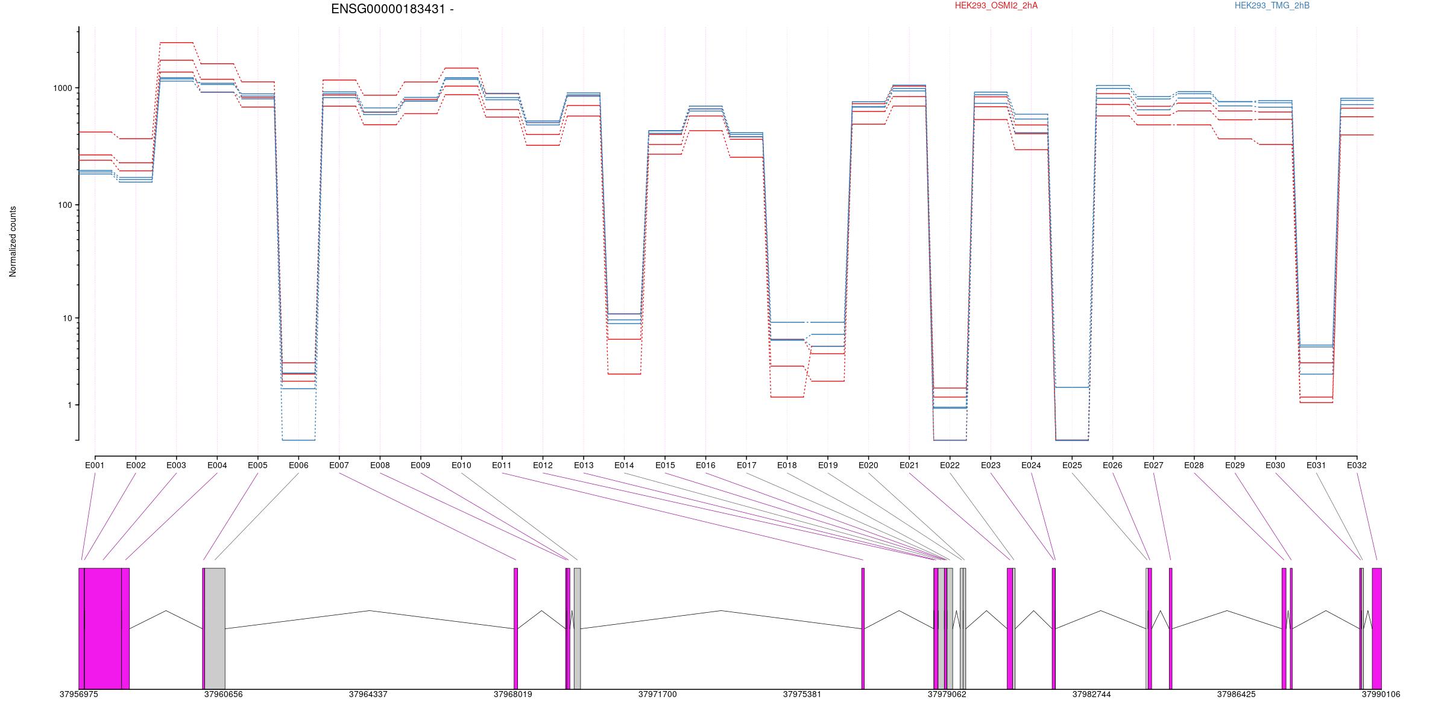
Task: Click the E008 exon label
Action: coord(380,465)
